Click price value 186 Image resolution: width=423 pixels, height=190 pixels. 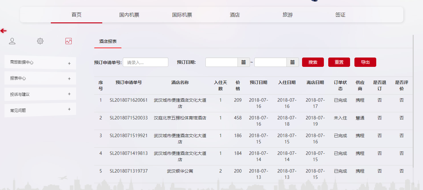(238, 136)
